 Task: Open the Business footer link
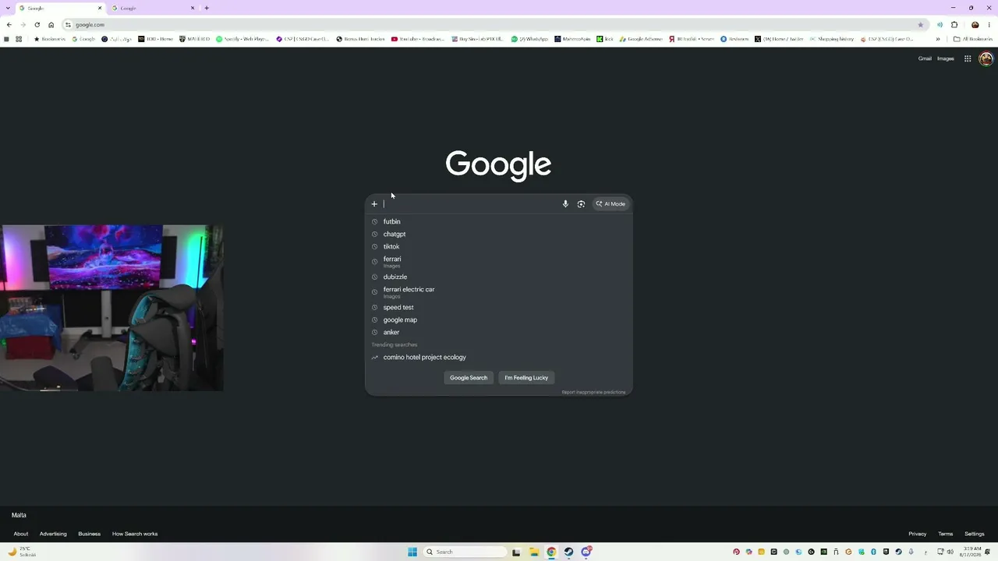coord(89,534)
